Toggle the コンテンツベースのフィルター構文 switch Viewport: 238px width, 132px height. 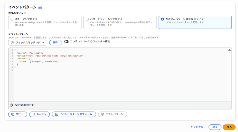click(x=66, y=42)
